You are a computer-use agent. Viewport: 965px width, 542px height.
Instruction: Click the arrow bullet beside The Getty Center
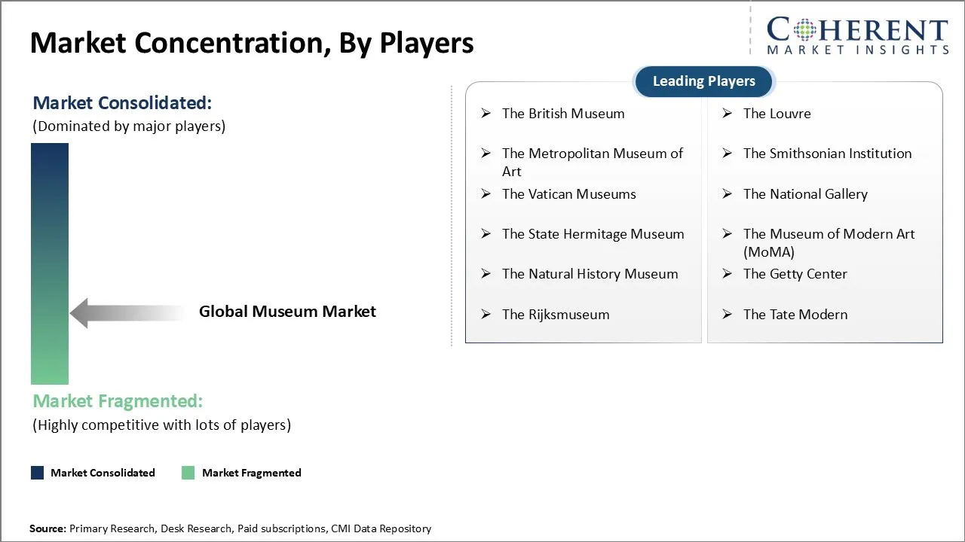tap(728, 274)
